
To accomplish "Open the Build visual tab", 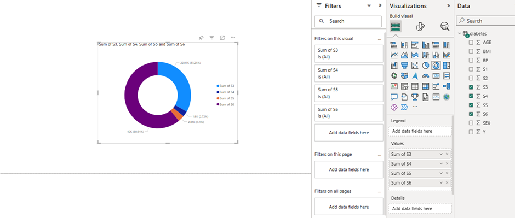I will (x=396, y=26).
